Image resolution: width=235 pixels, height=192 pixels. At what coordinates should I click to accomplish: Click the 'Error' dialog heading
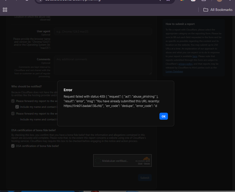[x=68, y=90]
